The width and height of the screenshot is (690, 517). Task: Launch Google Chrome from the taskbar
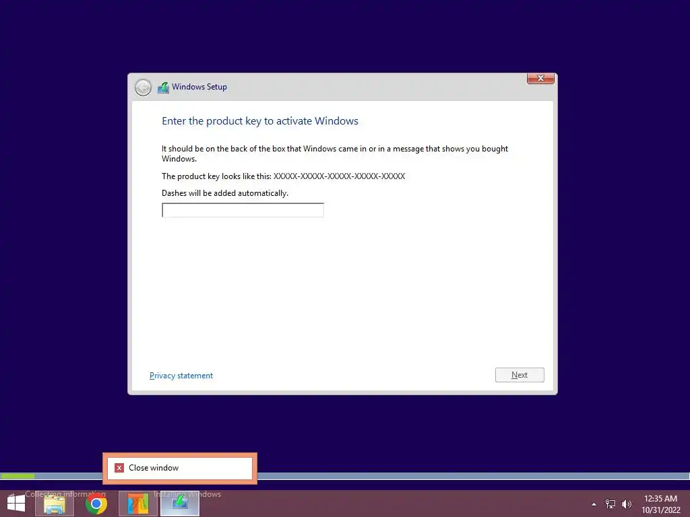pyautogui.click(x=96, y=504)
